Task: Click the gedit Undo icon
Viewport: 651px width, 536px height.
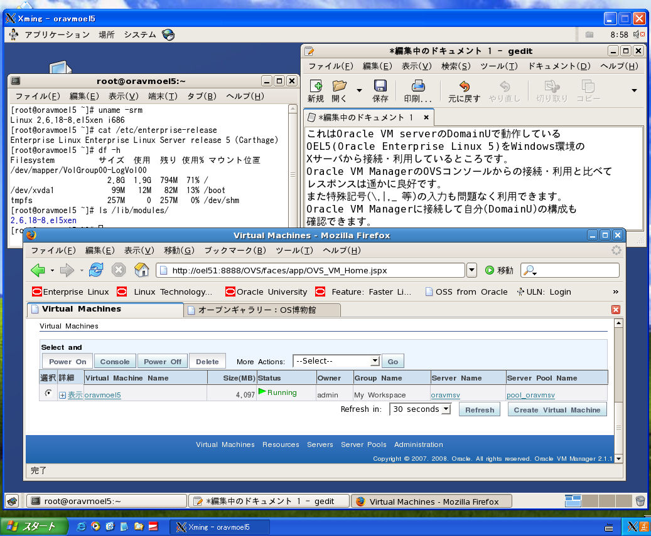Action: 465,86
